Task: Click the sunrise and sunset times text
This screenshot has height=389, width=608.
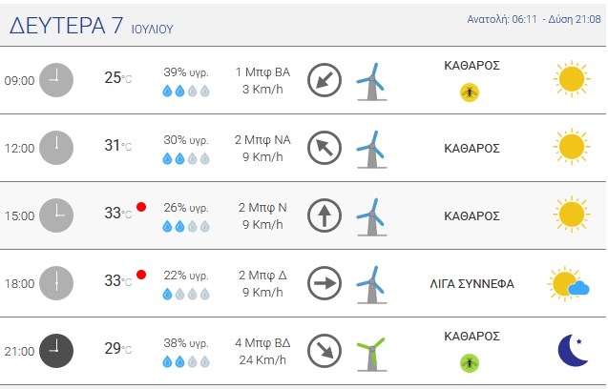Action: pos(534,19)
